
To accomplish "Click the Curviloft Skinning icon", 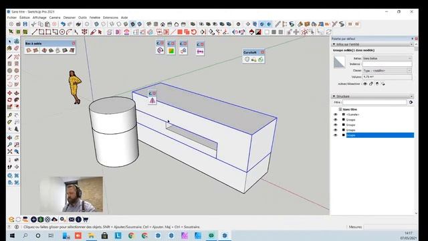I will pos(261,60).
